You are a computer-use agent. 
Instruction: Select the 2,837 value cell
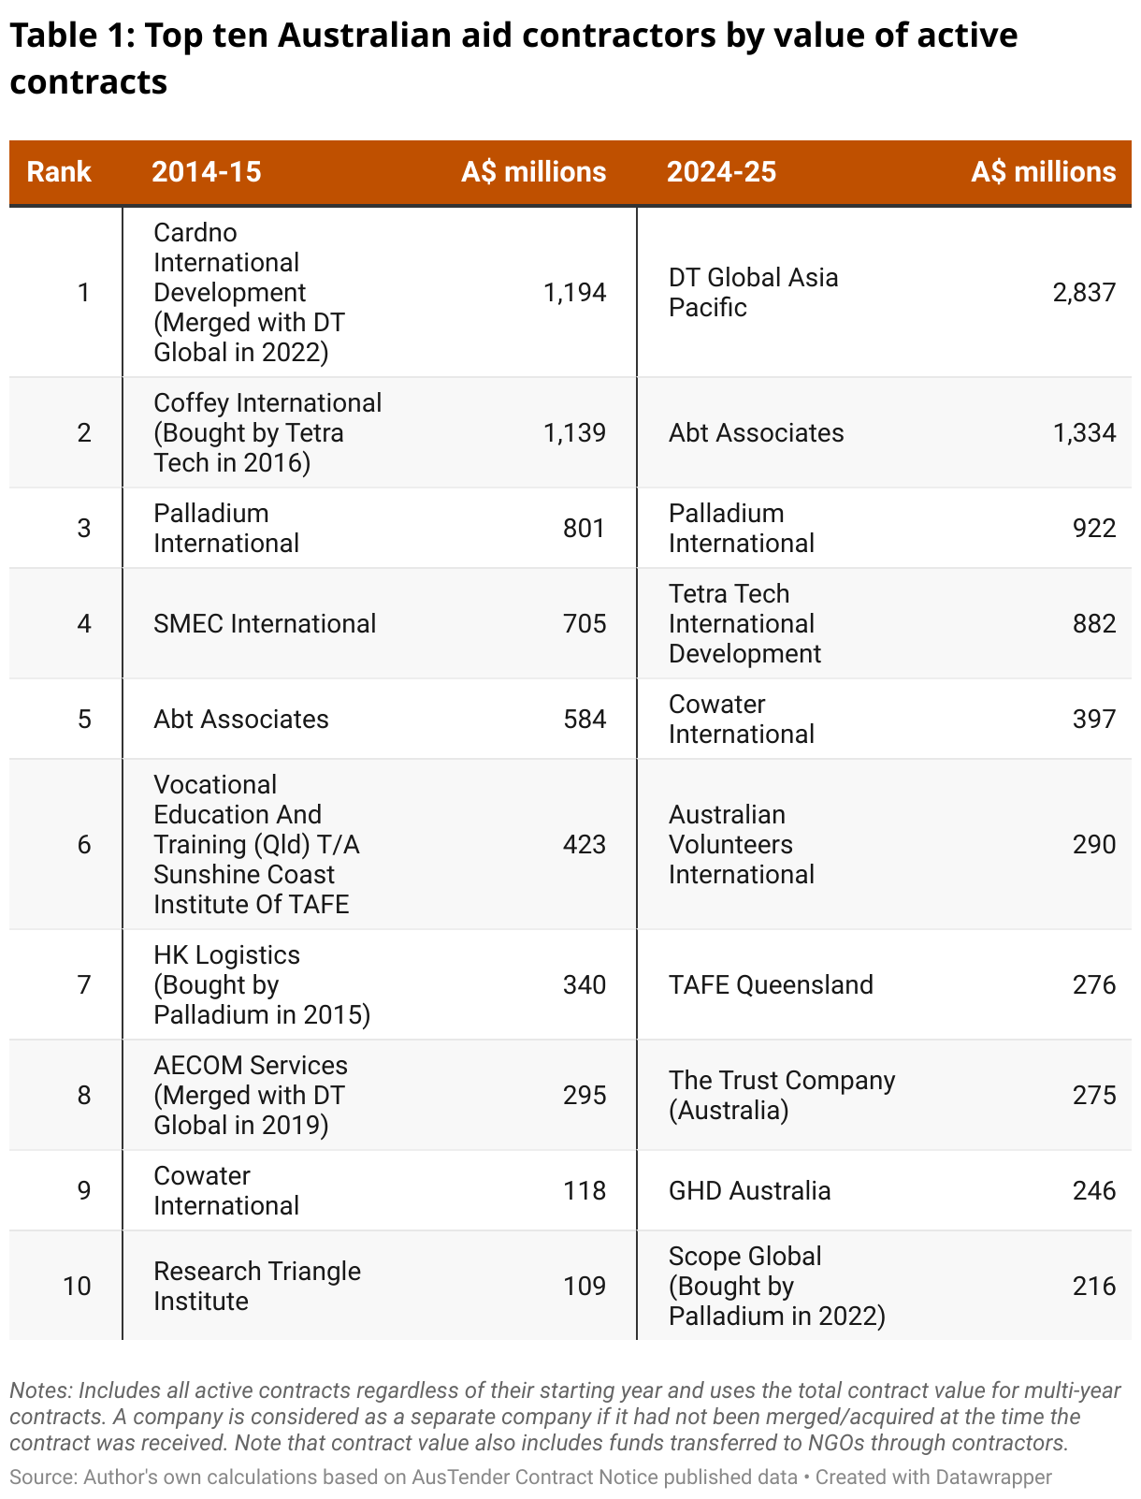(x=1084, y=292)
